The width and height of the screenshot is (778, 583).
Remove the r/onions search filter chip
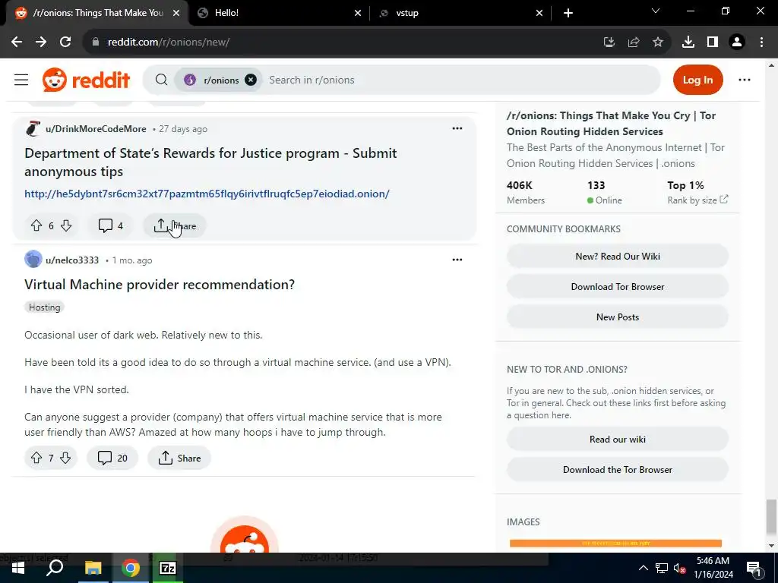click(x=251, y=80)
